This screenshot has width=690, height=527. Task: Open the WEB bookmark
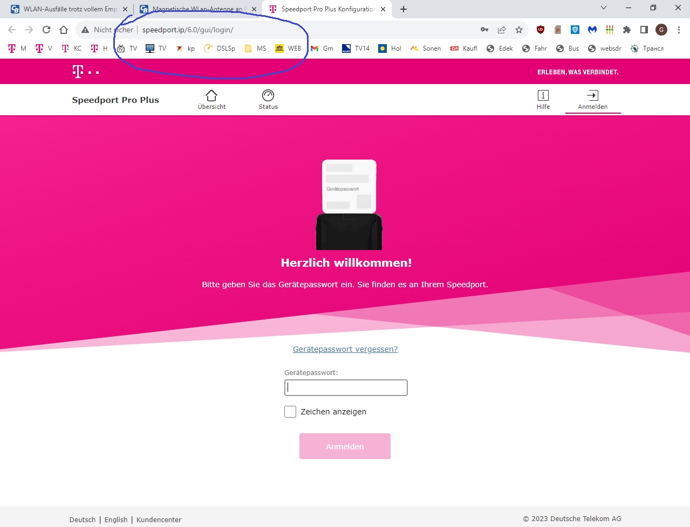pyautogui.click(x=288, y=48)
